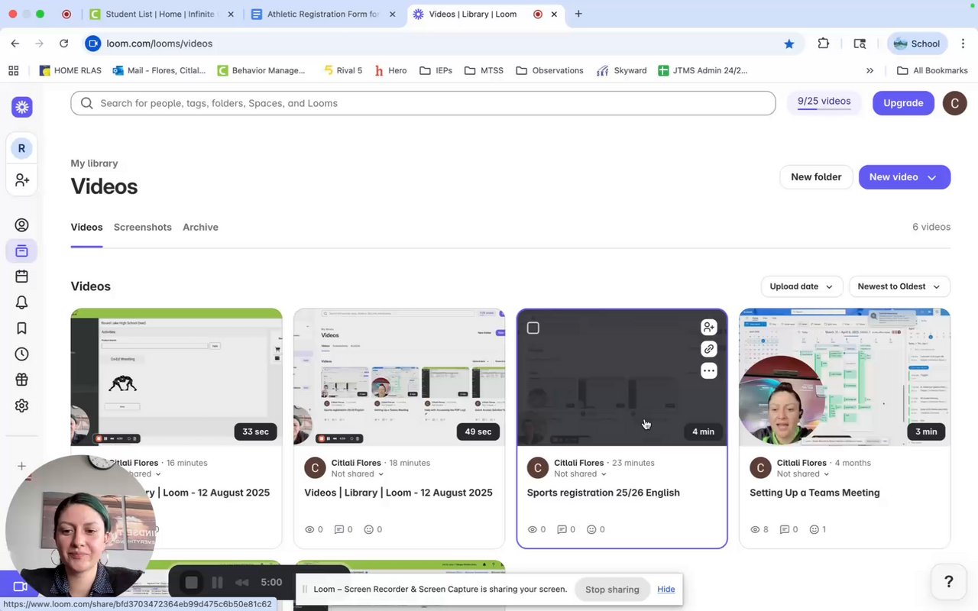The image size is (978, 611).
Task: Open the bookmark icon in Loom sidebar
Action: (21, 328)
